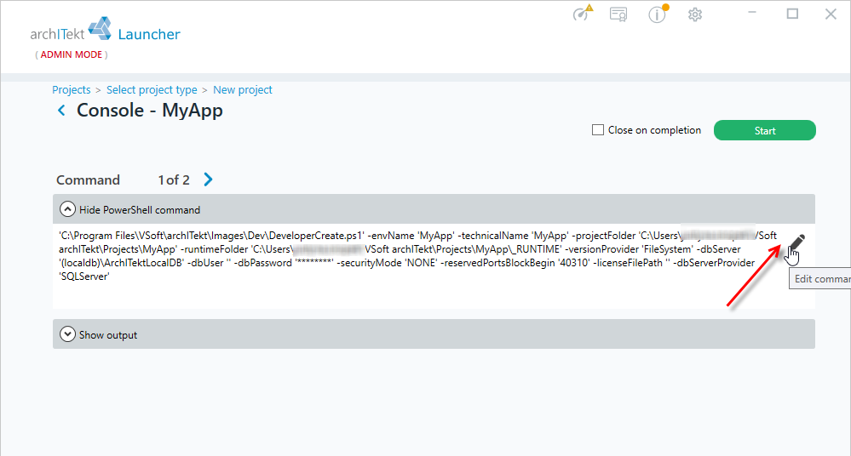Open the settings gear
The width and height of the screenshot is (851, 456).
695,14
